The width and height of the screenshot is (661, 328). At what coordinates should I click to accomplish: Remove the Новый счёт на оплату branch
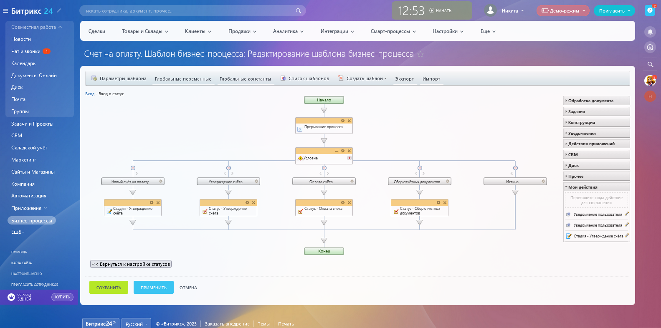pos(133,168)
